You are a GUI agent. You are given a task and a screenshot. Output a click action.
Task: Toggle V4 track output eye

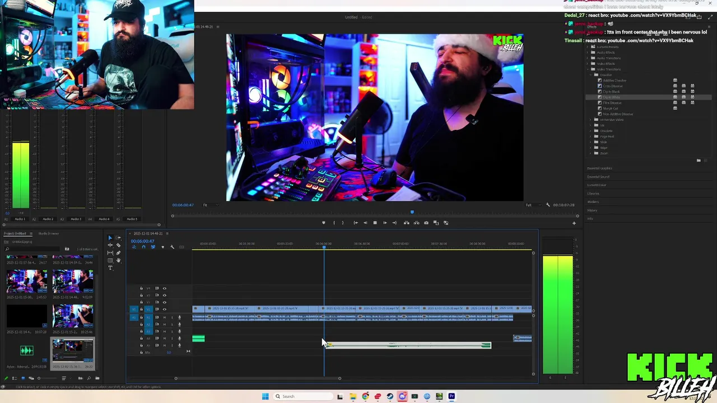pos(164,288)
